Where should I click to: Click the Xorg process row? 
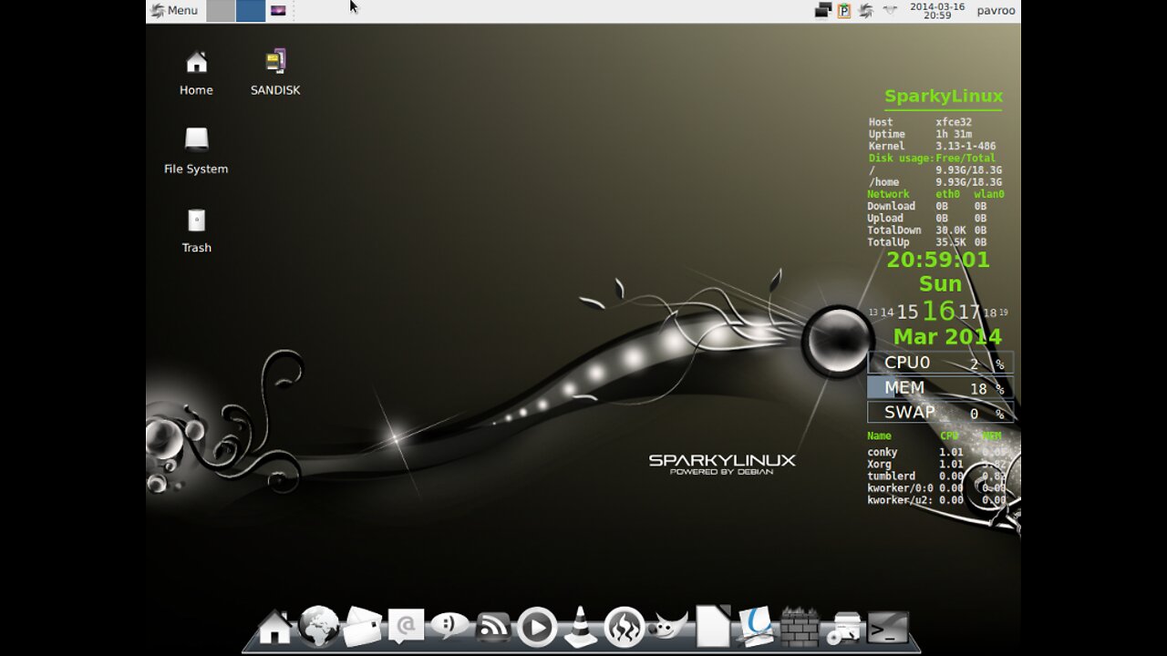click(936, 464)
